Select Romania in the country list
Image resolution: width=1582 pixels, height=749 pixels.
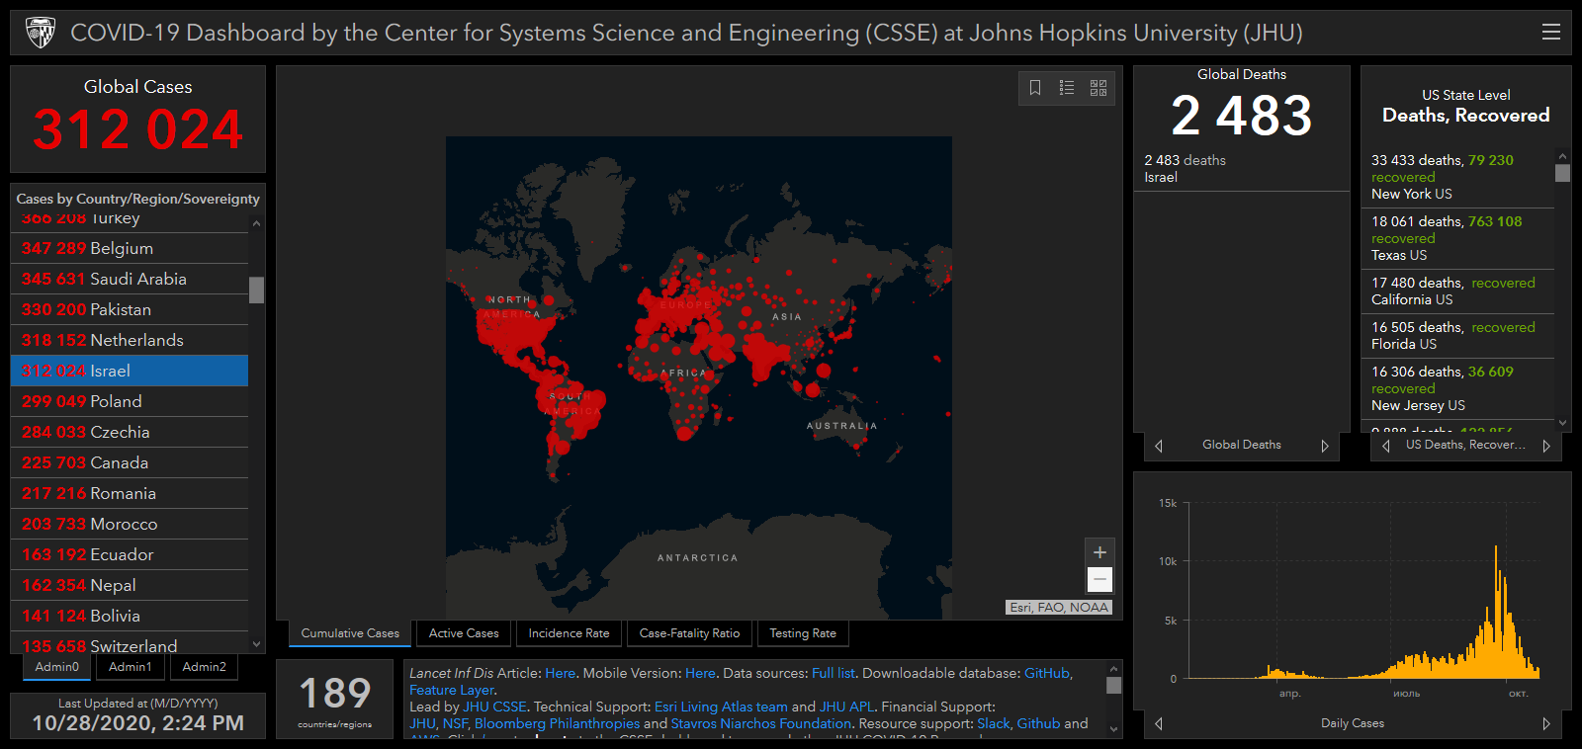pyautogui.click(x=130, y=493)
